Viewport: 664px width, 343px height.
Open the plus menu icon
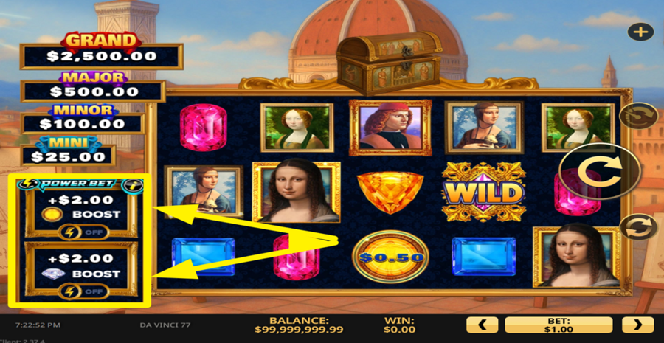(640, 32)
